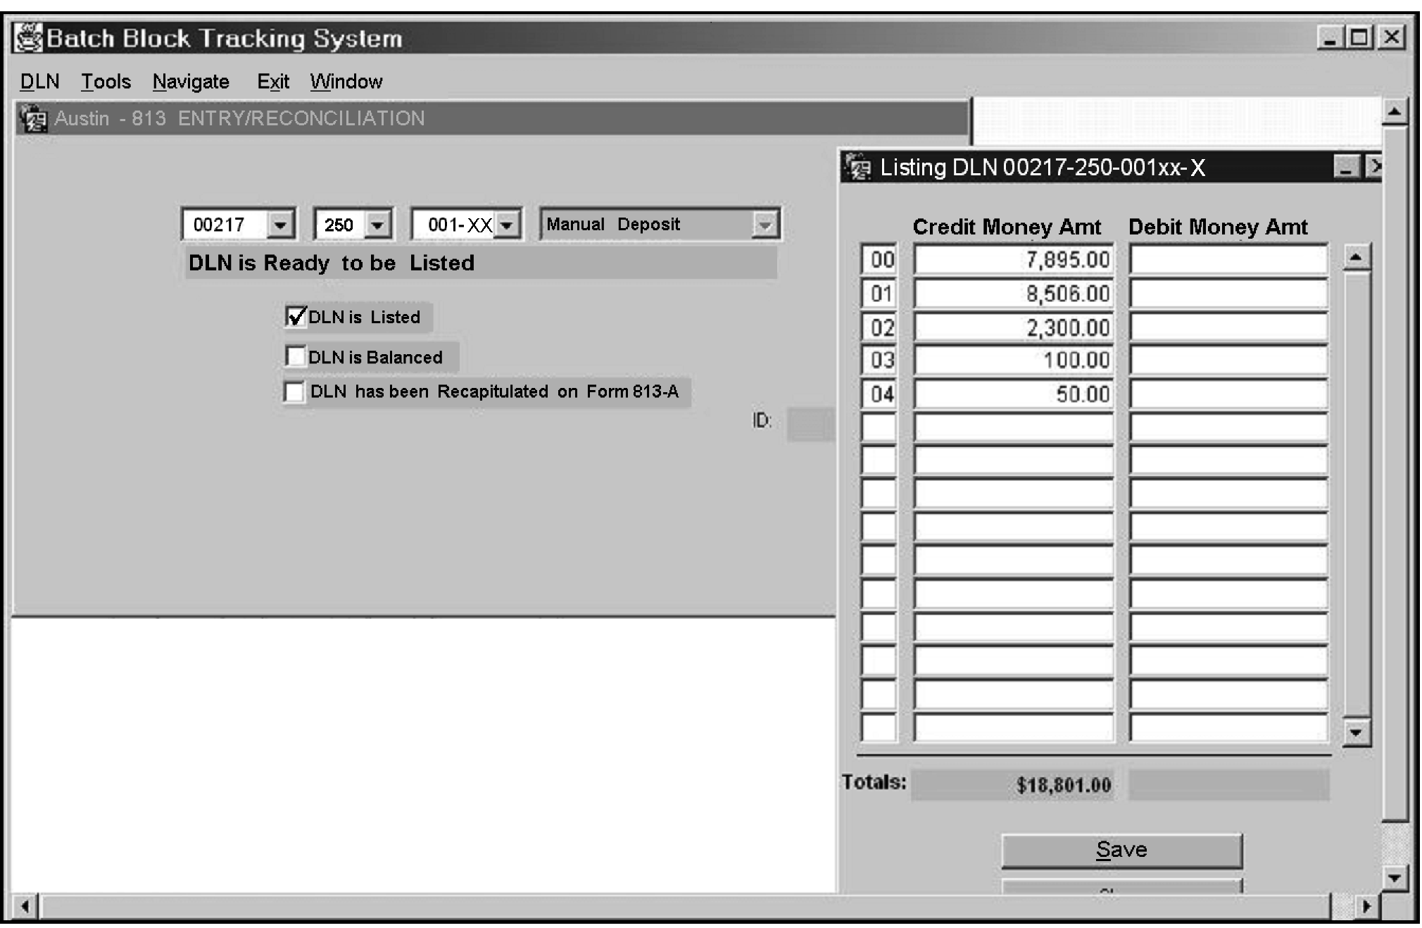This screenshot has width=1422, height=928.
Task: Check the DLN is Balanced checkbox
Action: [x=296, y=356]
